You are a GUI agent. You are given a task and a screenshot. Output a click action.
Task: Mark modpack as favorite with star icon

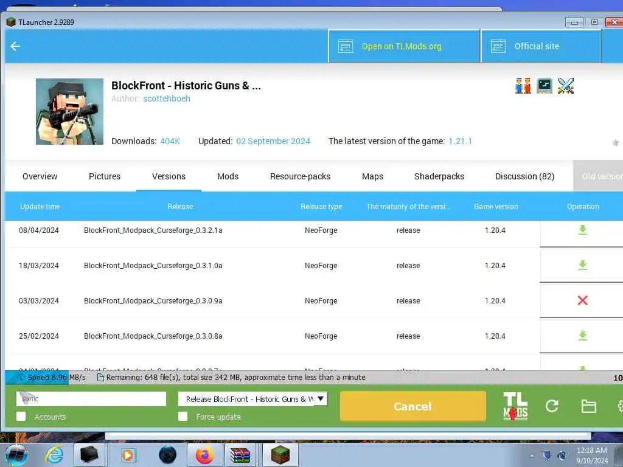point(616,142)
